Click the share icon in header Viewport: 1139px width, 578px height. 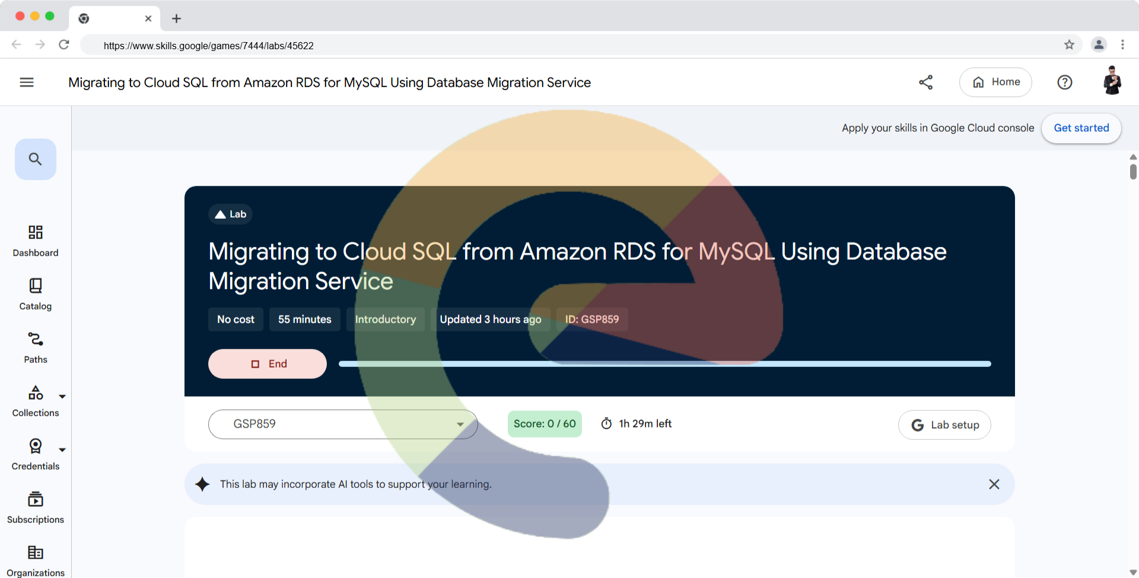click(x=926, y=82)
